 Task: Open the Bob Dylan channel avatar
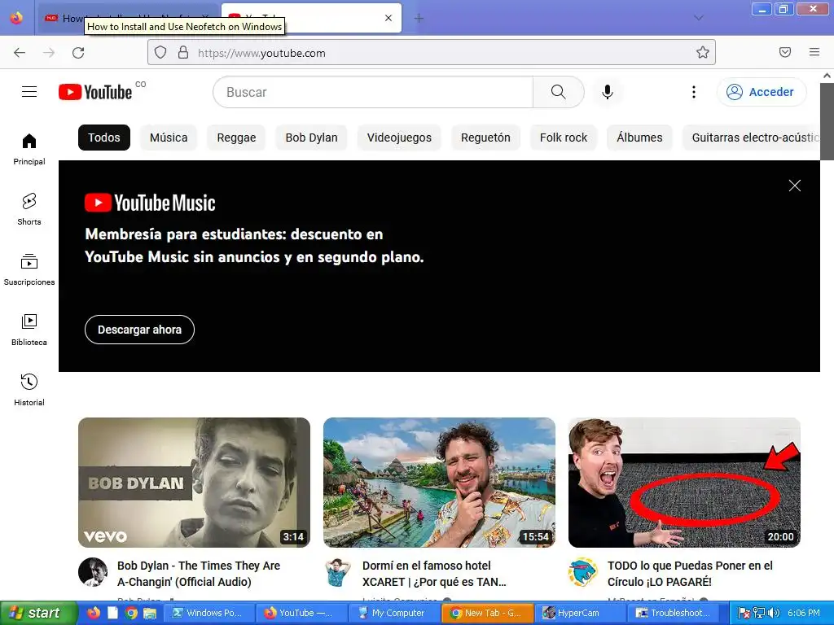93,572
